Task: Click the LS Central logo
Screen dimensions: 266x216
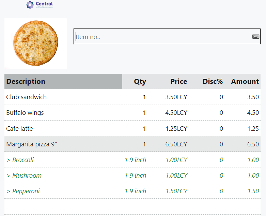Action: [x=39, y=5]
